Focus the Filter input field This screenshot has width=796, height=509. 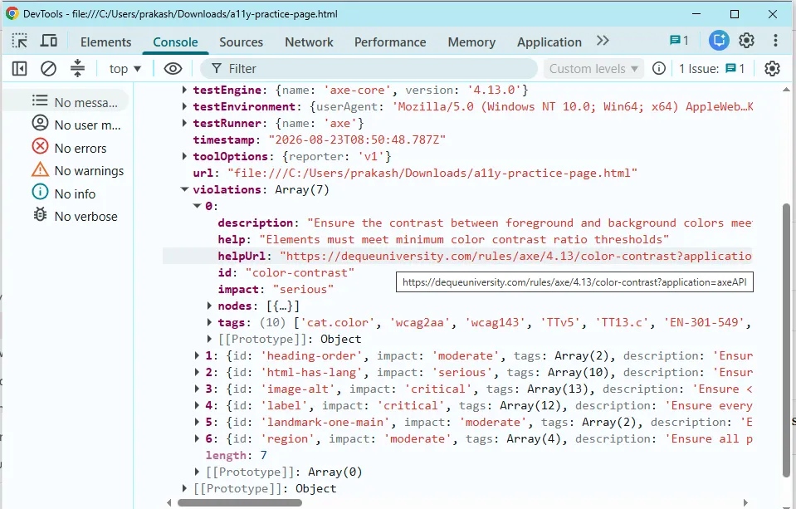tap(369, 68)
